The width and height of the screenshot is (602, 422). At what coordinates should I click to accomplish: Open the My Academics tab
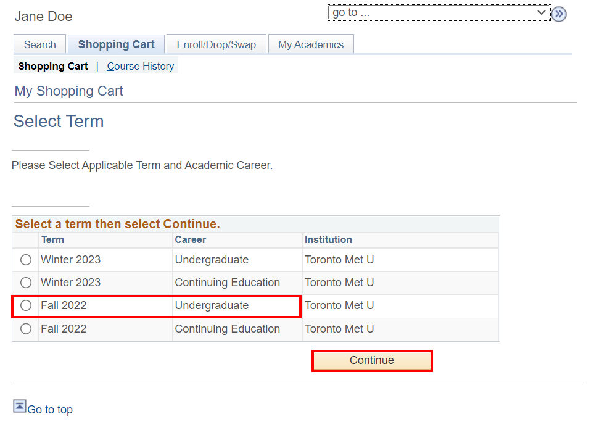click(311, 44)
